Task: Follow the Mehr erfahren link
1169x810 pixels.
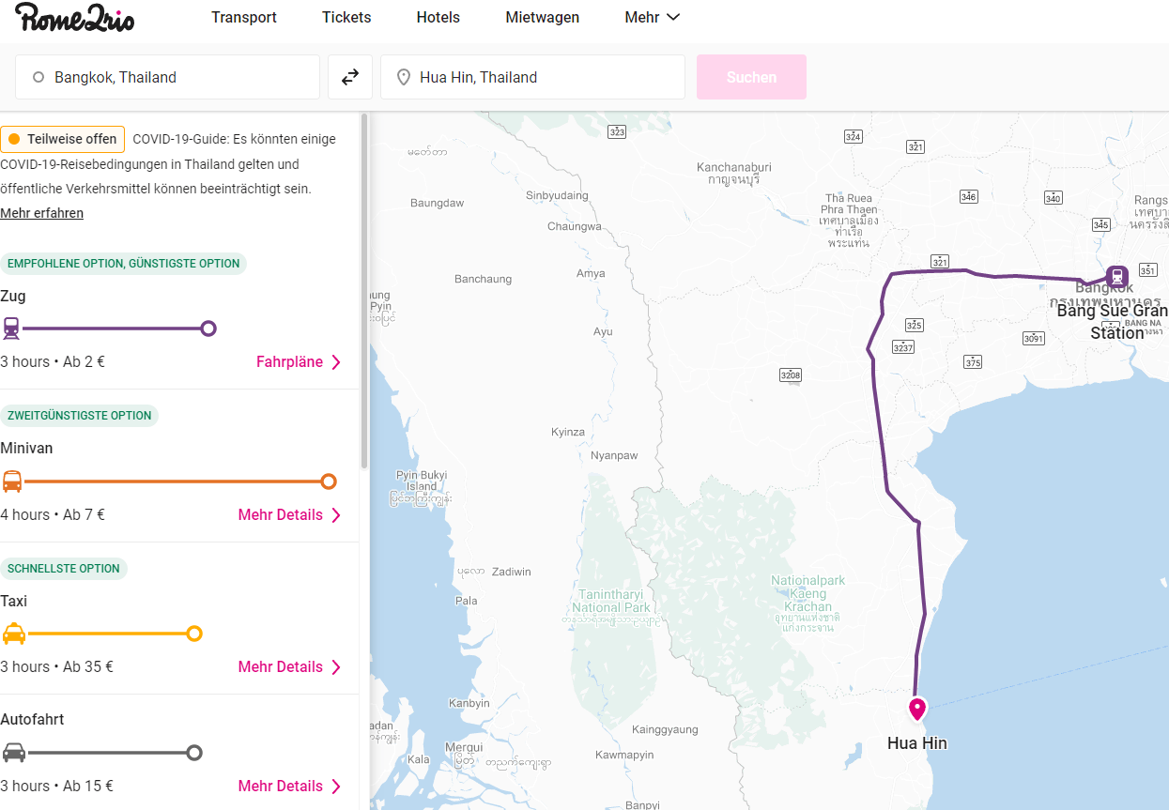Action: (x=42, y=213)
